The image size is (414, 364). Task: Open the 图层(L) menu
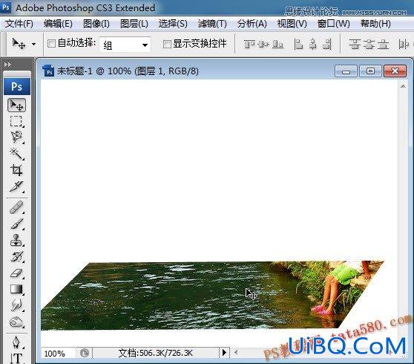tap(134, 24)
